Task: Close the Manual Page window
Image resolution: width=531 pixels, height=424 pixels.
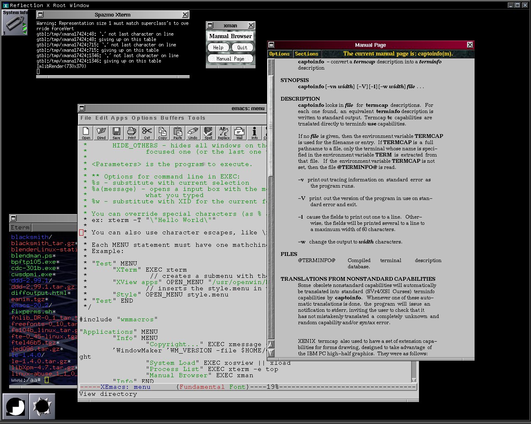Action: pos(470,45)
